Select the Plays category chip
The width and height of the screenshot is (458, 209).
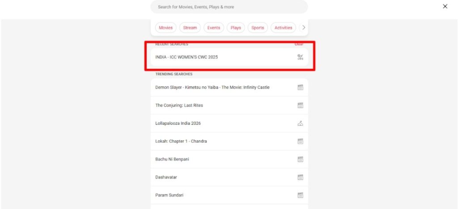pyautogui.click(x=236, y=28)
